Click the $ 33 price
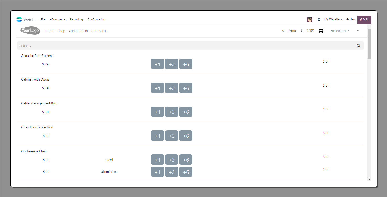 coord(46,160)
